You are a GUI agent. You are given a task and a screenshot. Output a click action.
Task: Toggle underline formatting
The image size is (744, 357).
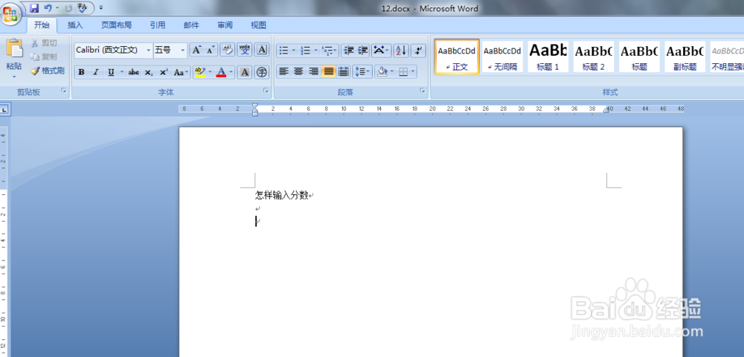pyautogui.click(x=111, y=72)
